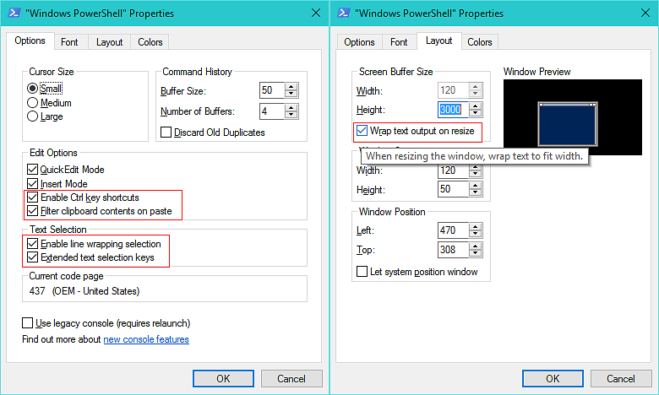Click Cancel in the Layout window
Image resolution: width=659 pixels, height=395 pixels.
(x=621, y=379)
